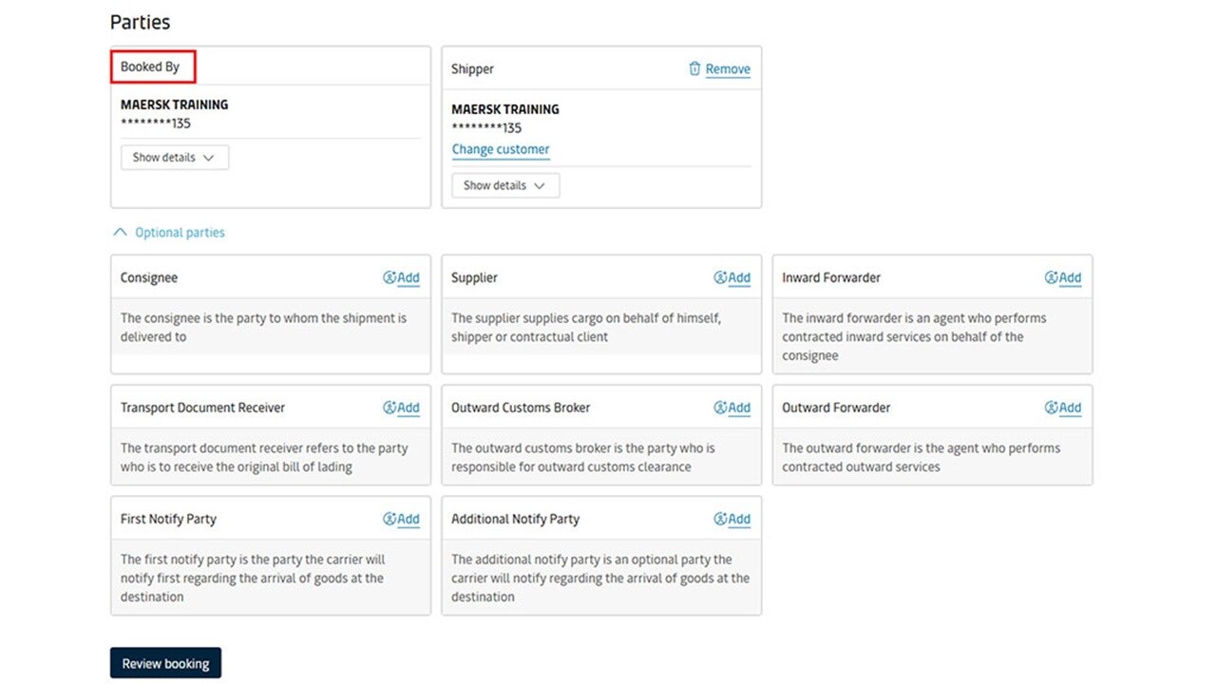Click the Add link for Outward Forwarder
Image resolution: width=1216 pixels, height=684 pixels.
(1070, 408)
